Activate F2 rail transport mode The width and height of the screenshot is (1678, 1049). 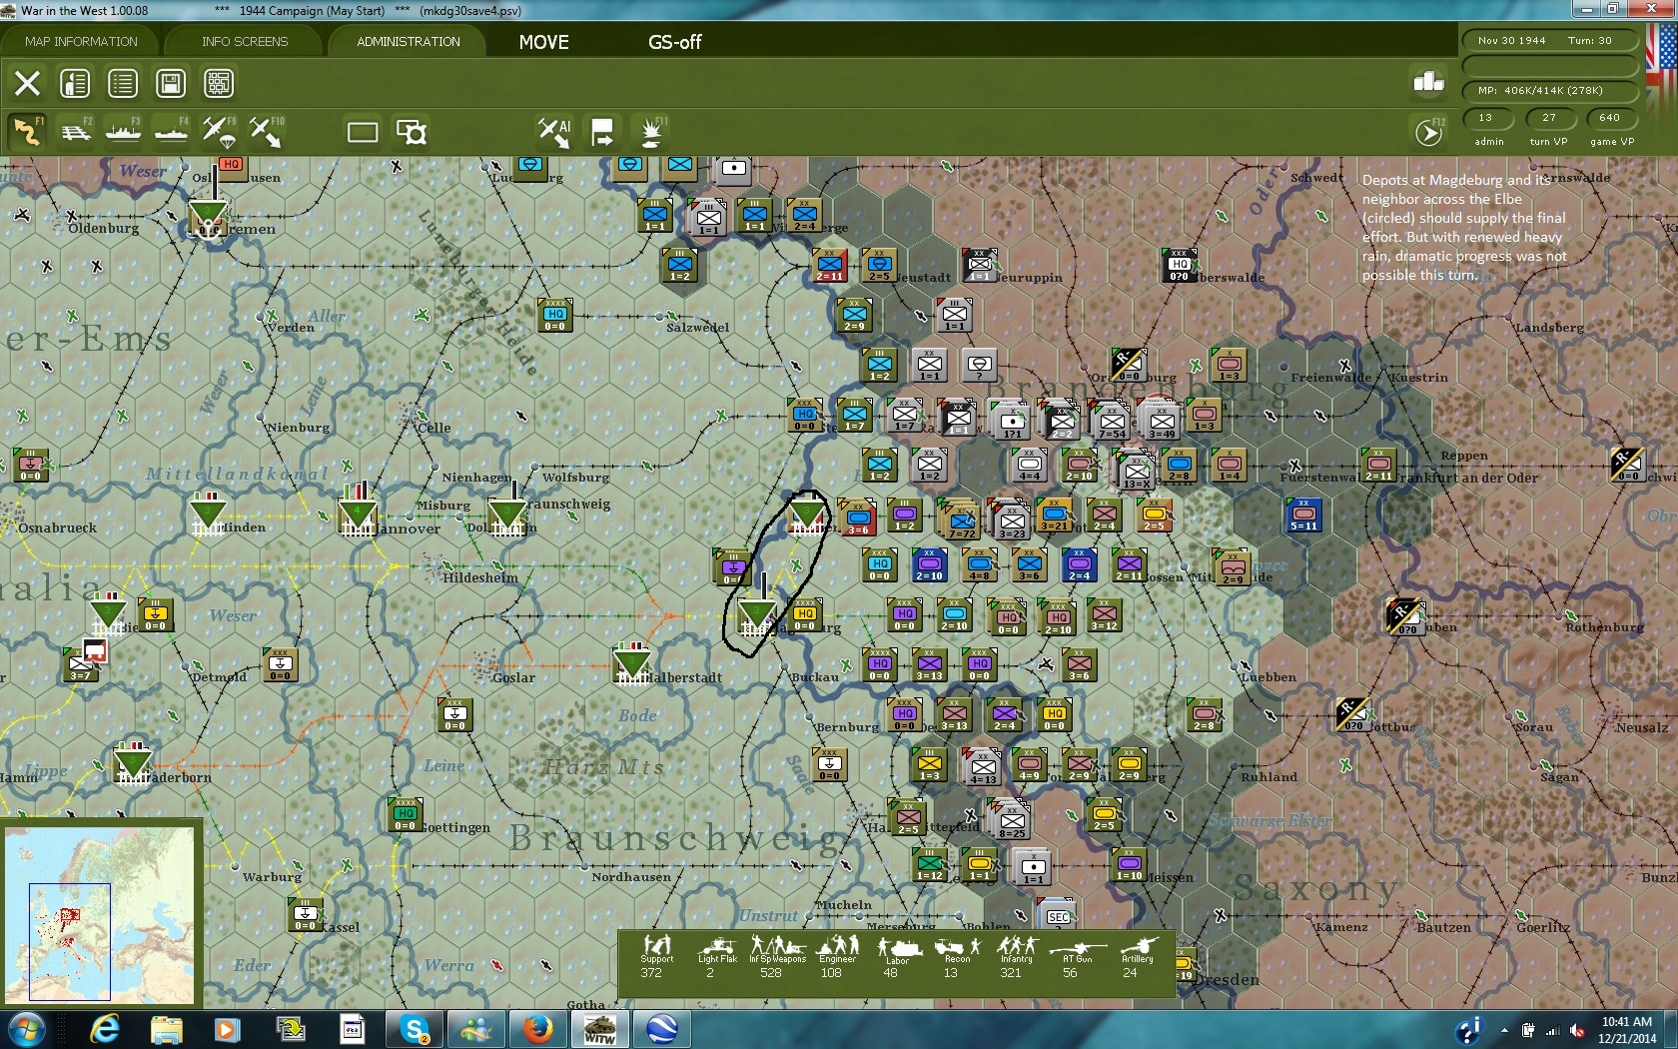[75, 131]
